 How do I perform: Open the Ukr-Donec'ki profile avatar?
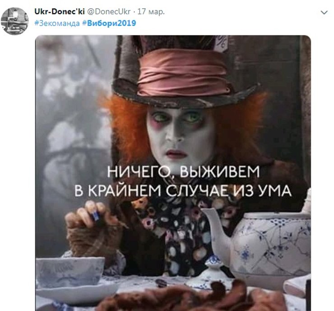[15, 21]
